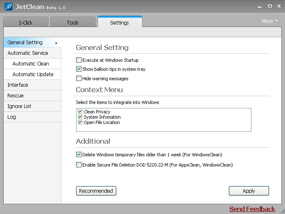Click the resize grip in window corner
This screenshot has height=214, width=285.
click(283, 211)
